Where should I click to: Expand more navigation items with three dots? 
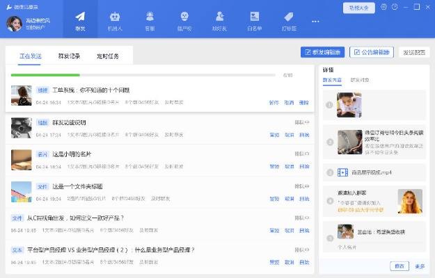click(315, 21)
